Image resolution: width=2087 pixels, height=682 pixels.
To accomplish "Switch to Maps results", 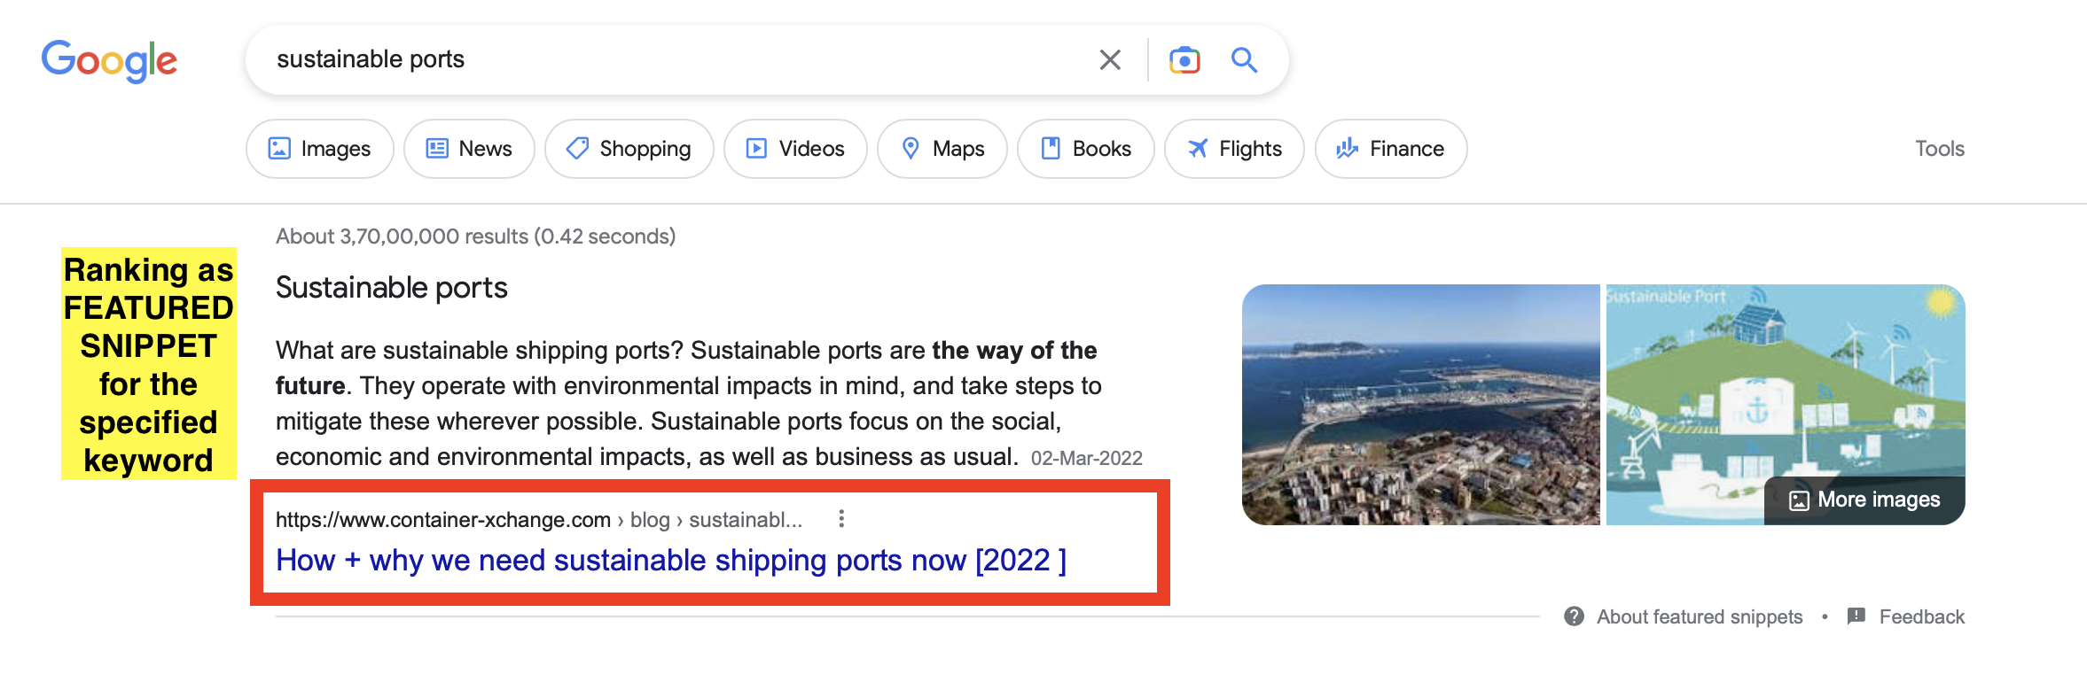I will click(942, 149).
